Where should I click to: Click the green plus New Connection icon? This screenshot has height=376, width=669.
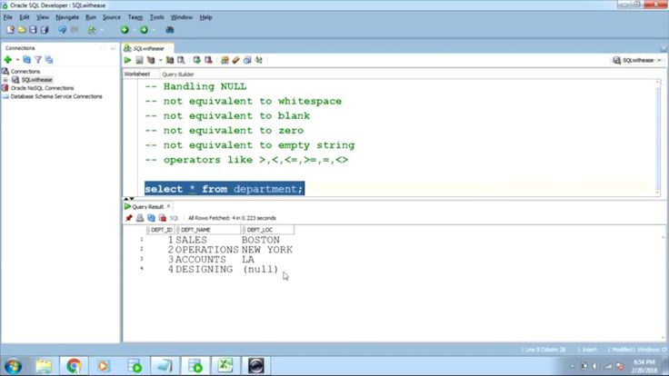[x=7, y=60]
